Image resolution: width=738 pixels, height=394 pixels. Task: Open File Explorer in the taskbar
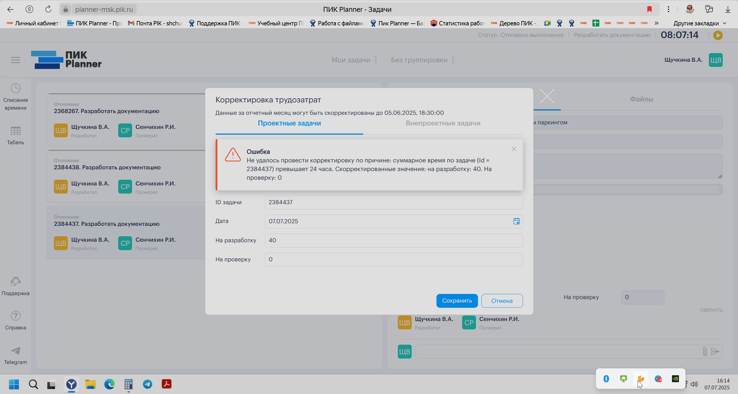point(90,384)
